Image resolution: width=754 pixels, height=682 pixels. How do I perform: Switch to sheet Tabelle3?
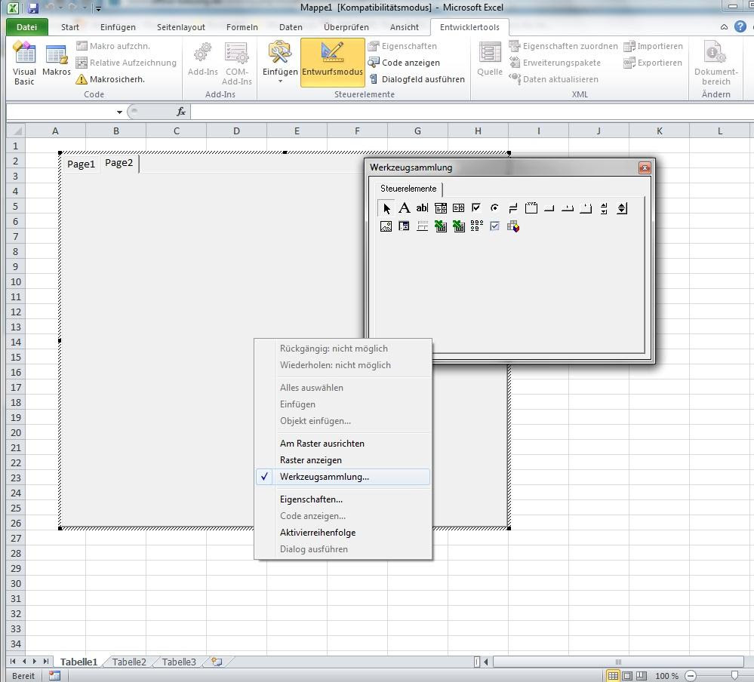(x=179, y=662)
